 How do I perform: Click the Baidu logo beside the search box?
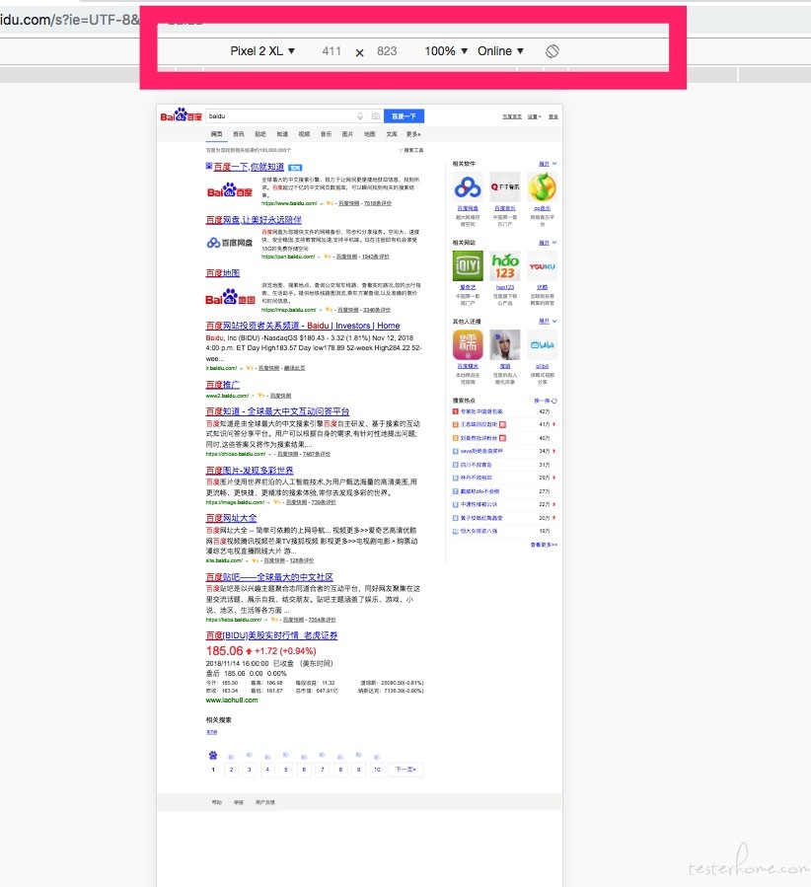click(x=181, y=114)
